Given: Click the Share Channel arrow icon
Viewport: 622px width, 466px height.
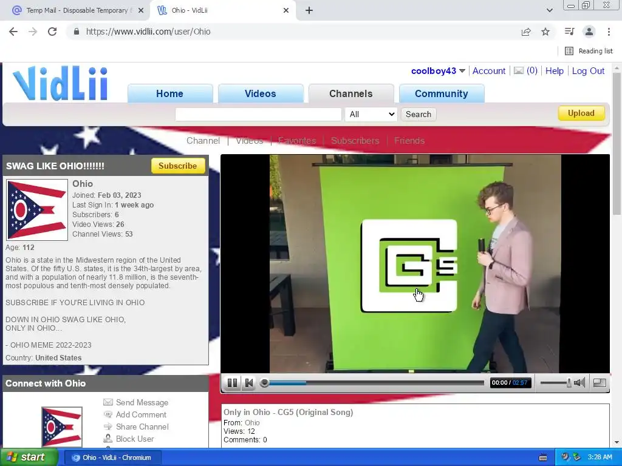Looking at the screenshot, I should point(108,427).
